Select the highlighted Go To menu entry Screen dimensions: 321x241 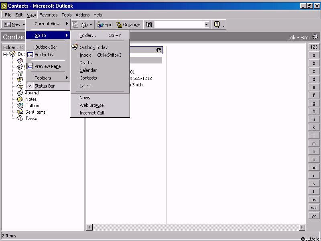pyautogui.click(x=48, y=35)
